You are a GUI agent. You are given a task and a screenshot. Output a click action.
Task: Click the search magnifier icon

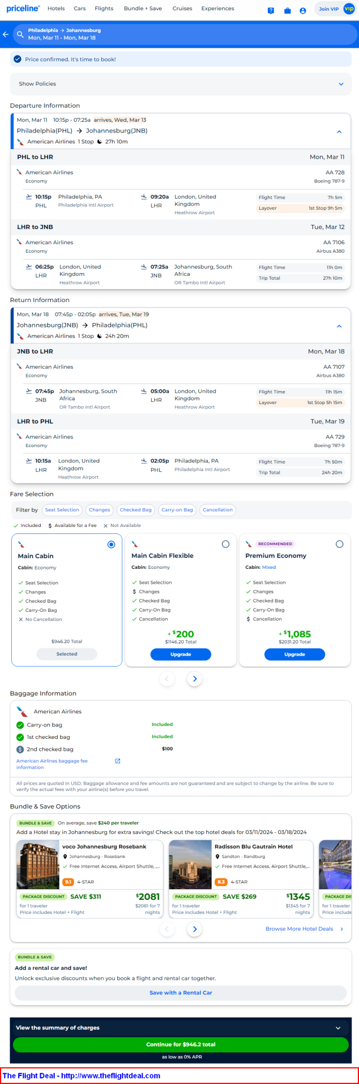click(20, 34)
